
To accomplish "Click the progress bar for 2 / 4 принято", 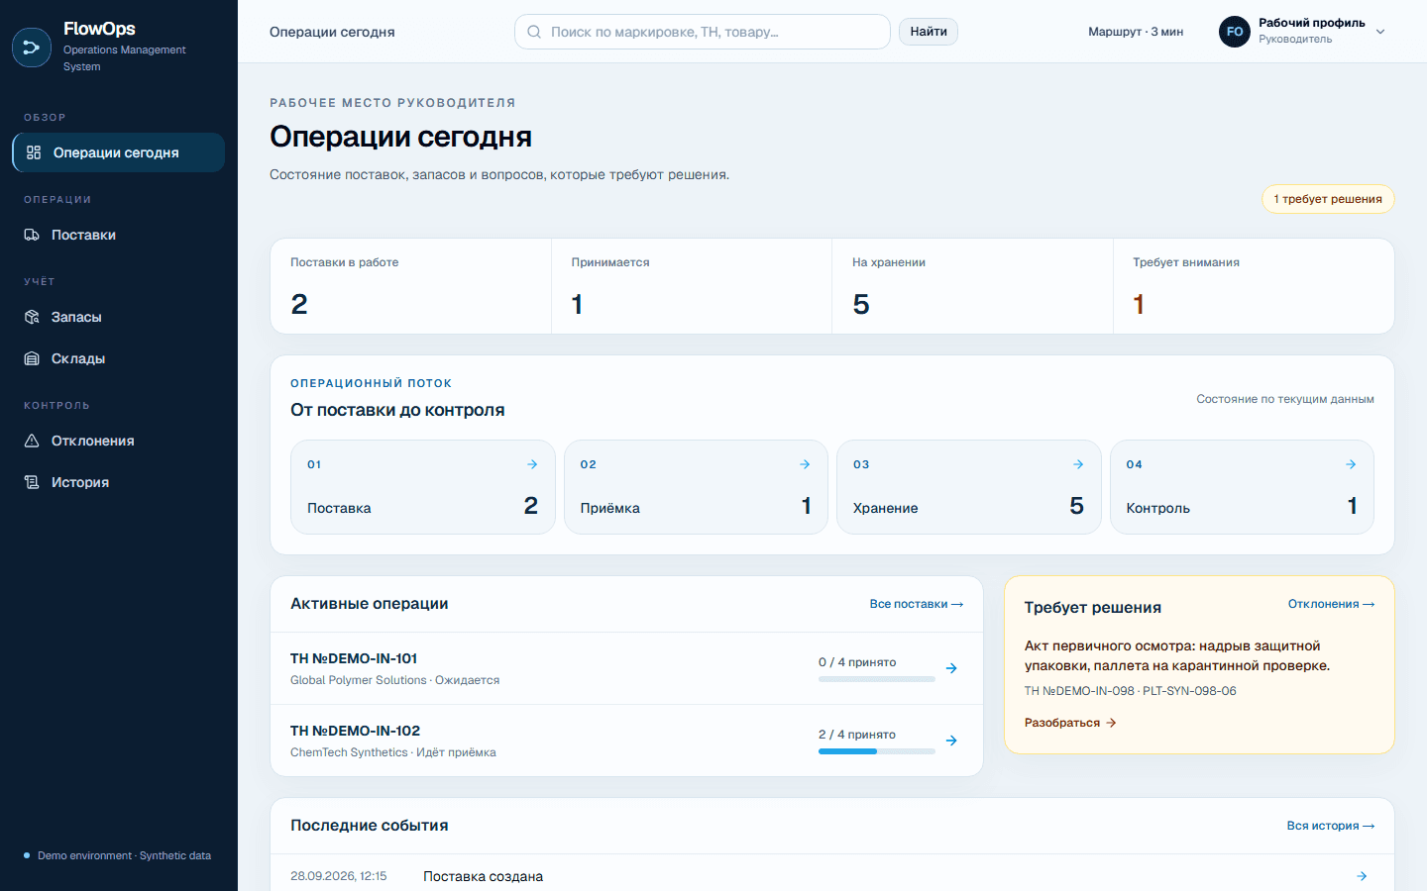I will pos(877,751).
